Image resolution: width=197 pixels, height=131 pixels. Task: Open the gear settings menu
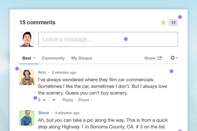pos(173,58)
